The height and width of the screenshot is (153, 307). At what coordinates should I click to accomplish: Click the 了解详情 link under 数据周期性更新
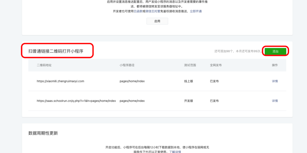(175, 152)
